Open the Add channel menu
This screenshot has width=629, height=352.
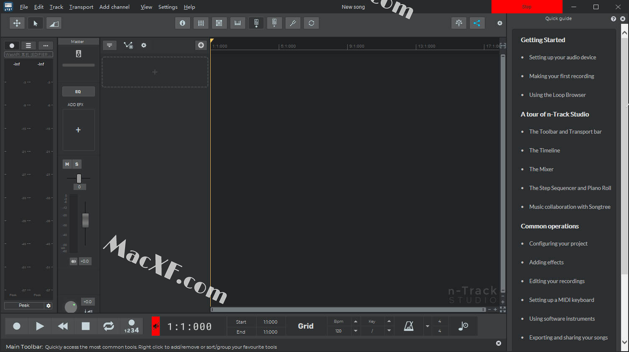pyautogui.click(x=114, y=7)
